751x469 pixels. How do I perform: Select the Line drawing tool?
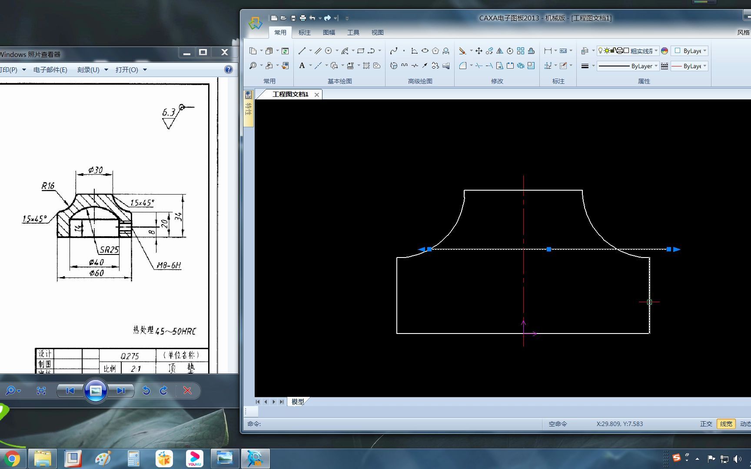(302, 51)
